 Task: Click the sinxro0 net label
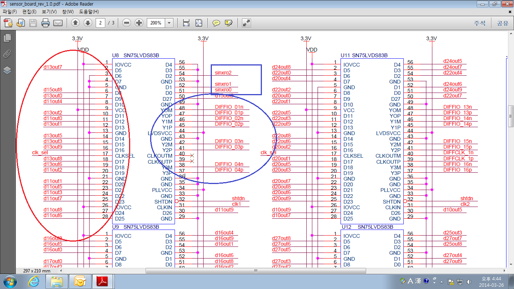pyautogui.click(x=223, y=90)
